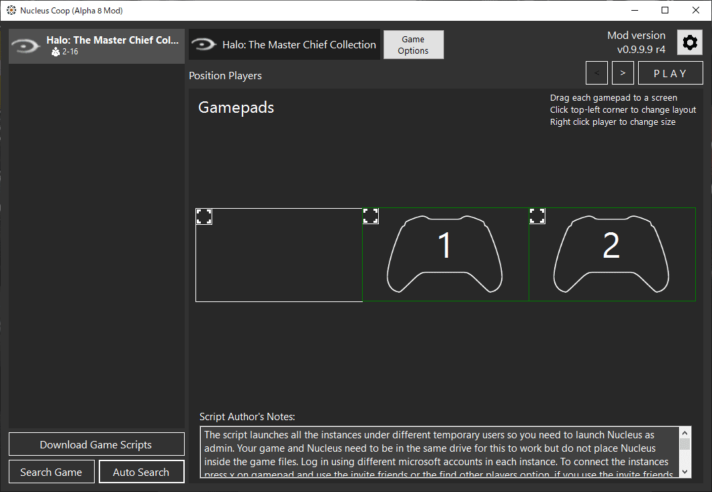The height and width of the screenshot is (492, 712).
Task: Go to next step with > button
Action: pos(623,74)
